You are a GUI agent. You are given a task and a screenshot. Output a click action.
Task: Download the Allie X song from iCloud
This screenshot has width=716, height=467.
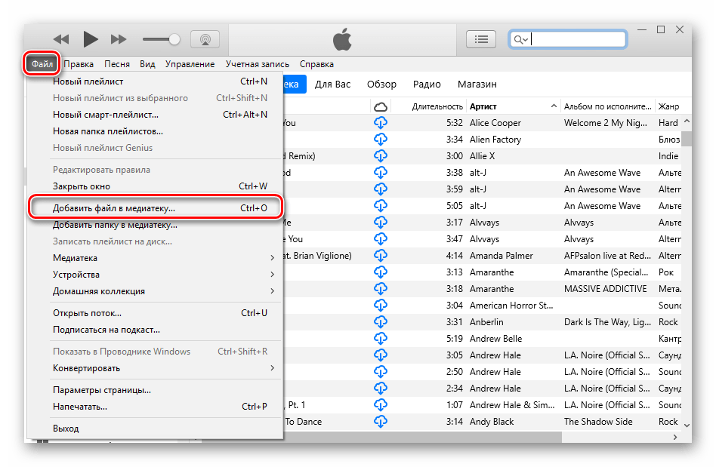(x=381, y=156)
